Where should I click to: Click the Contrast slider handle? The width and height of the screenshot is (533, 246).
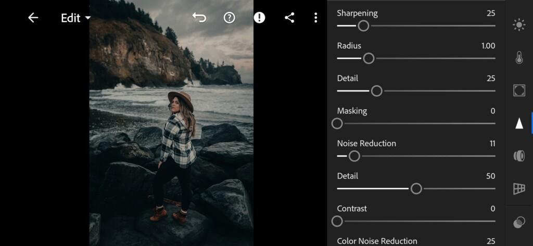337,221
